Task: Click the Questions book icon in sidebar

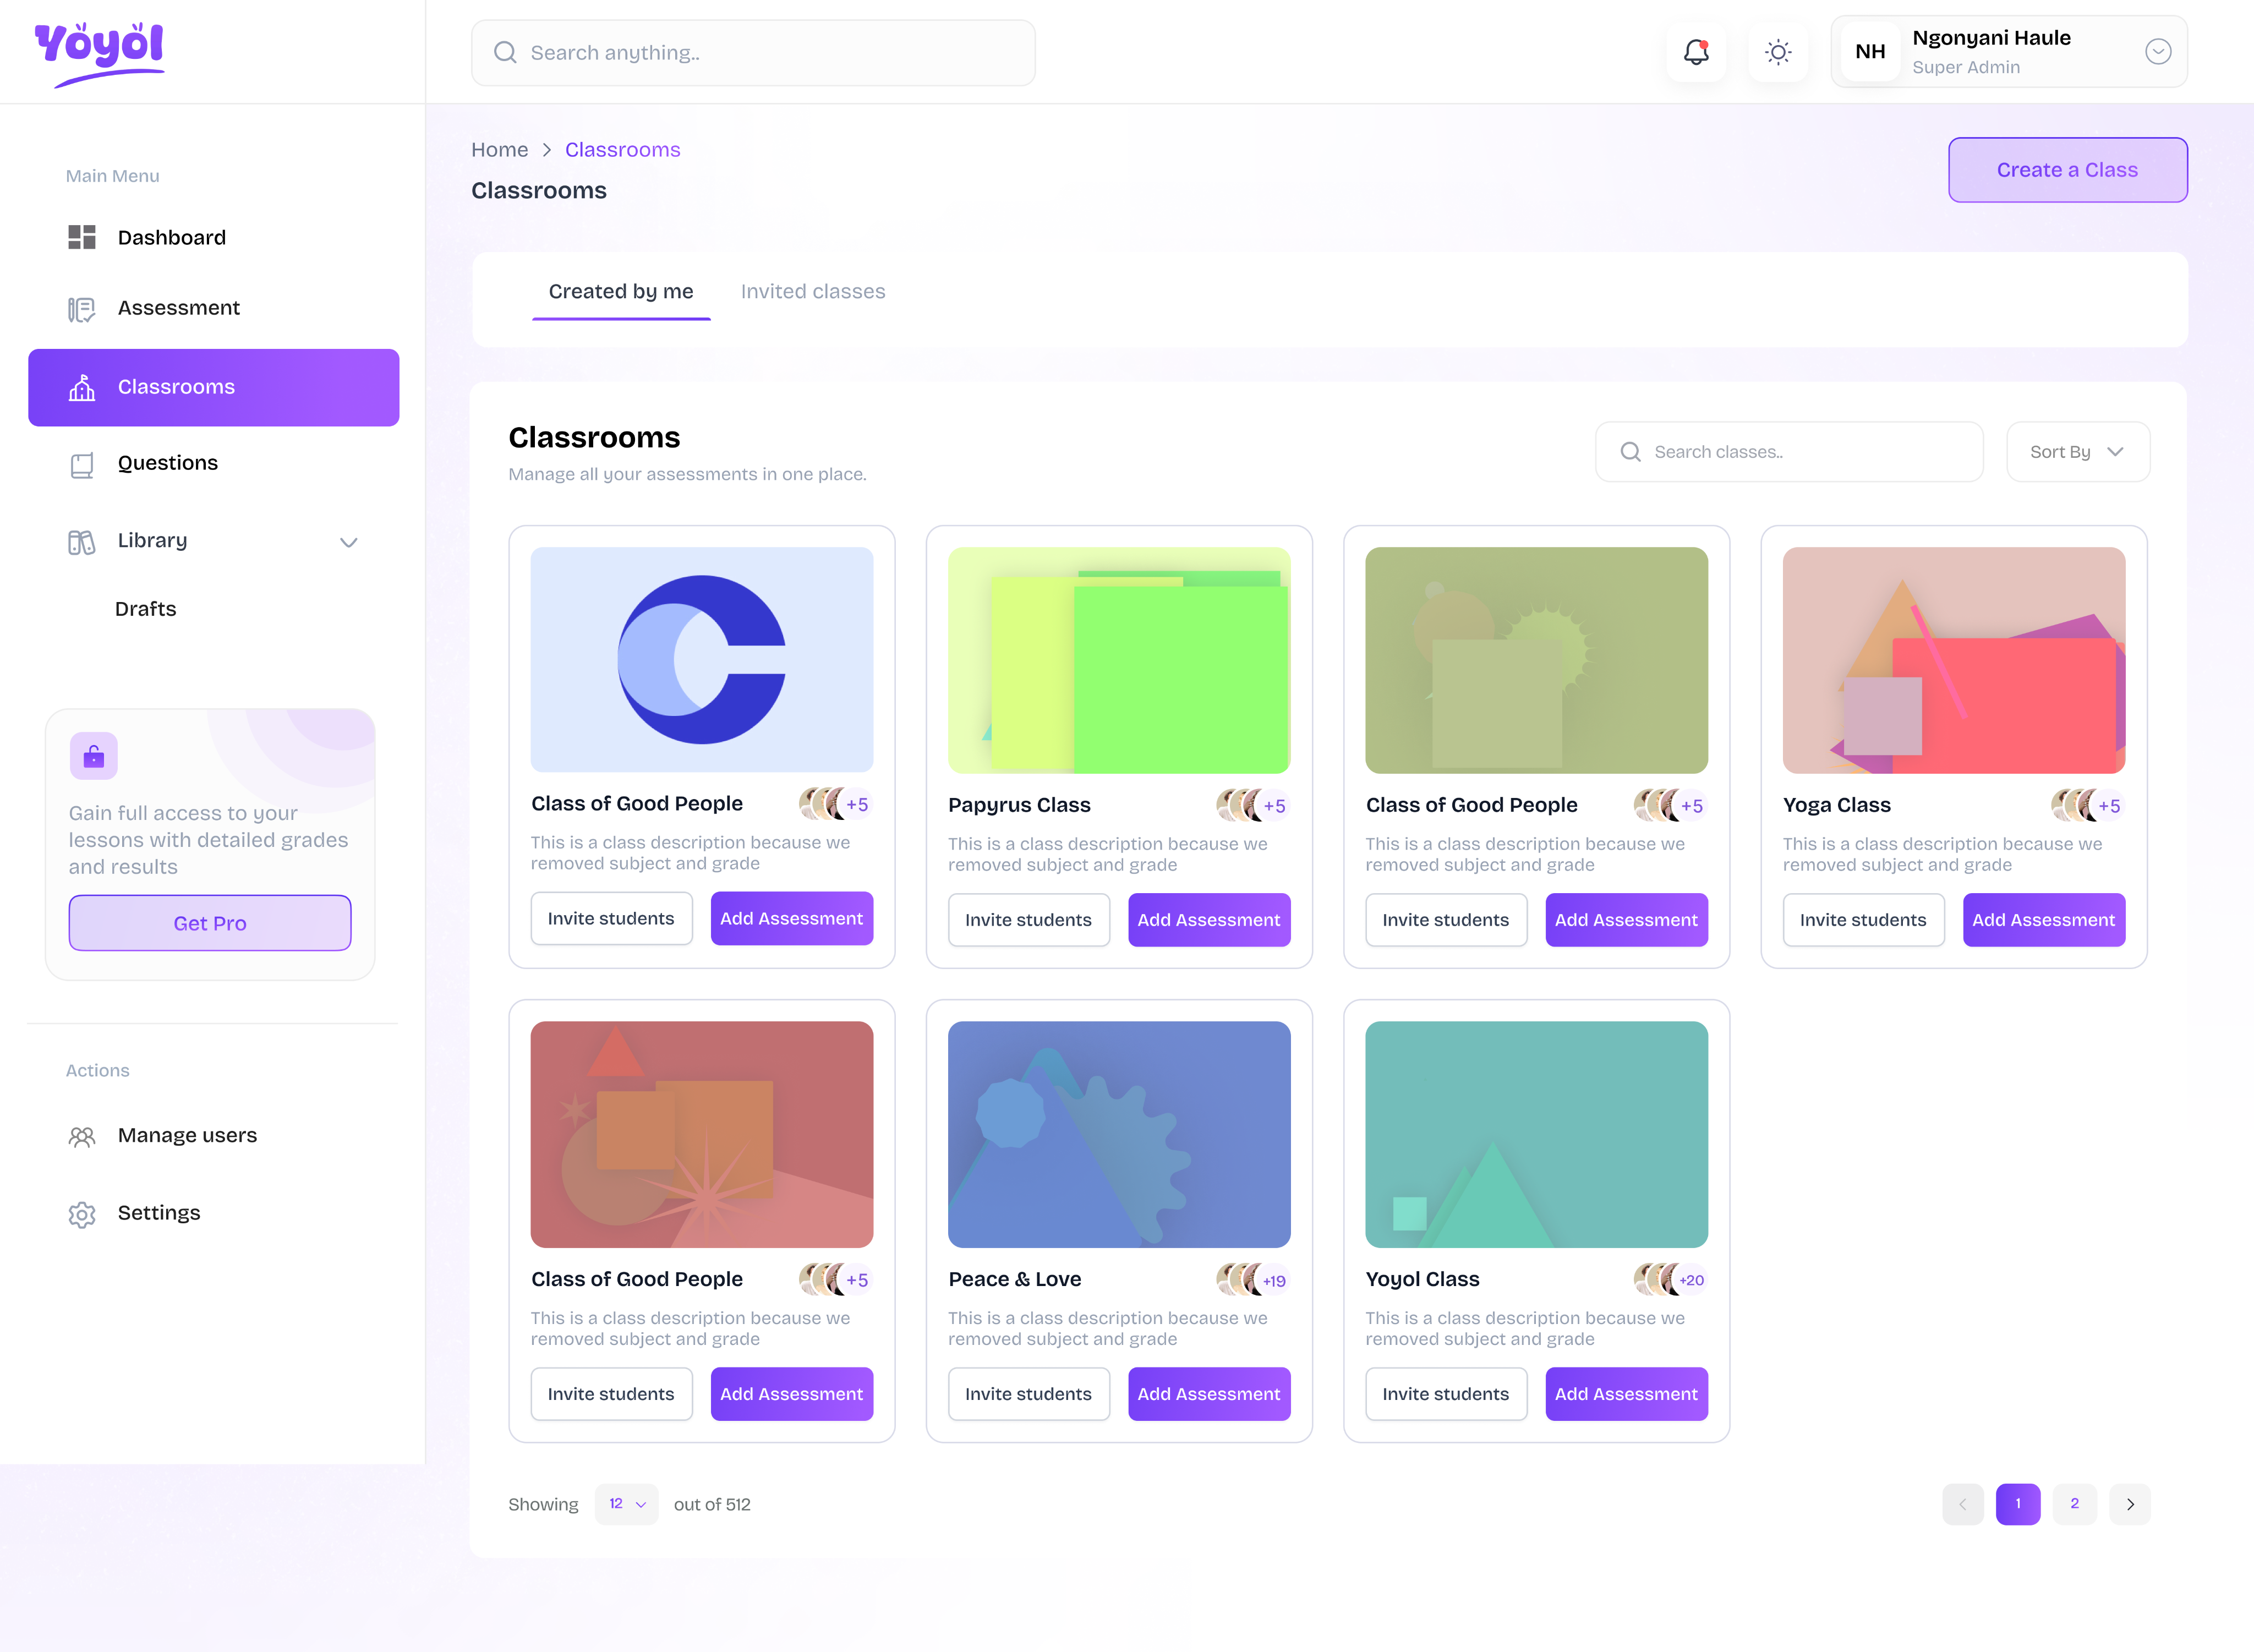Action: coord(82,465)
